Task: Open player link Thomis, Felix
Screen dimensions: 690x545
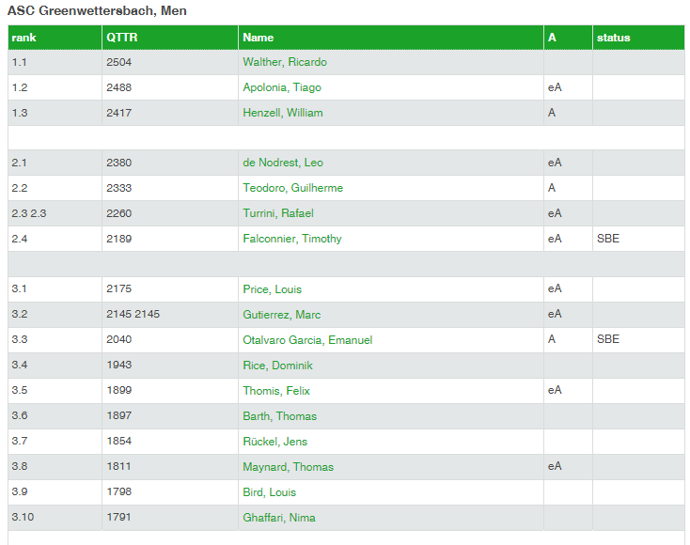Action: click(x=276, y=391)
